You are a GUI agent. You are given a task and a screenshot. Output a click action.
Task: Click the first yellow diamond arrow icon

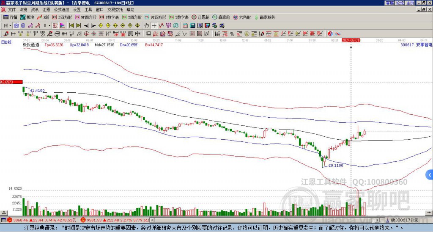coord(101,25)
